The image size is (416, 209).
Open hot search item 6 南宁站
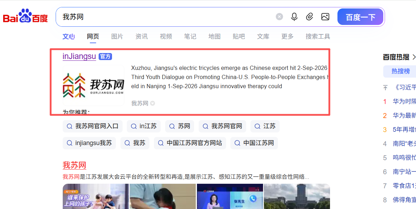(404, 172)
